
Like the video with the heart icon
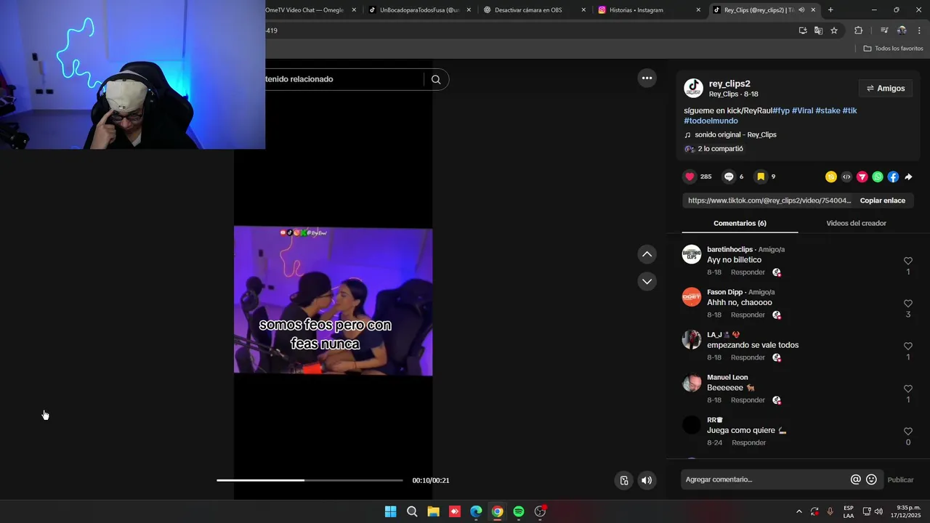(x=690, y=177)
